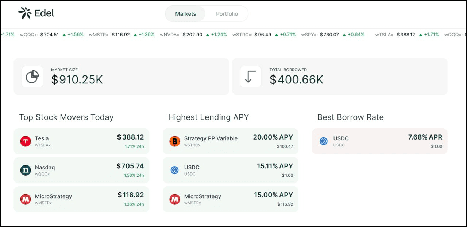Click the Edel logo icon
The width and height of the screenshot is (467, 227).
pos(24,13)
